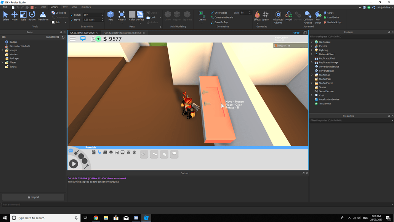Choose the Select tool in the ribbon

pos(6,16)
